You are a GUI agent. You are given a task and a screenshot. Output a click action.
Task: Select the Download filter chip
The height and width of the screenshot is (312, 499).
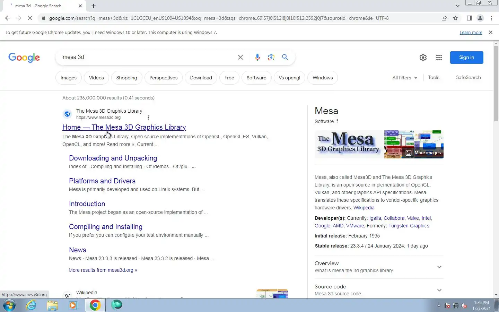pos(201,78)
